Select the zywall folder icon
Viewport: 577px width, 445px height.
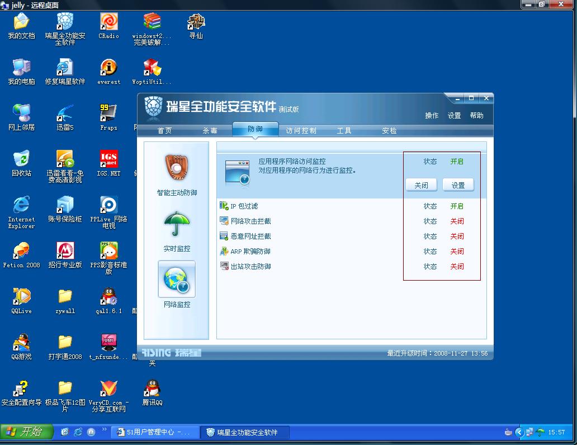65,296
